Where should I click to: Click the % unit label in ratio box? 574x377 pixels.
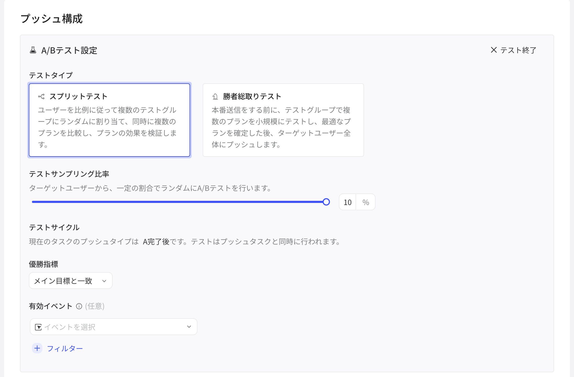[366, 202]
